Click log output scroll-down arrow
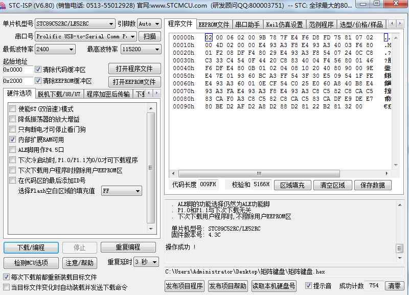409x295 pixels. (400, 258)
